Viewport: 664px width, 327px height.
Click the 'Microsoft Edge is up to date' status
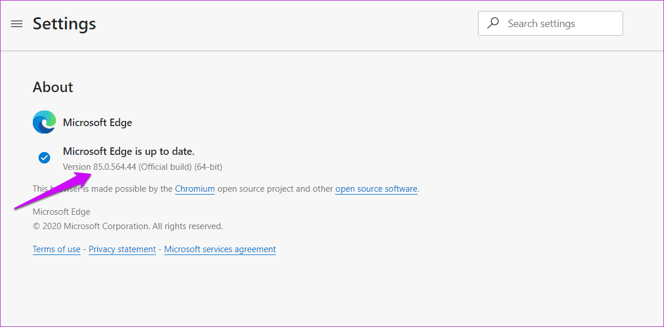coord(129,151)
